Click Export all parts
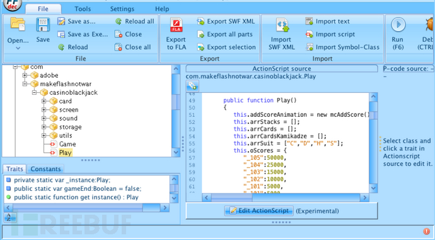 coord(225,34)
